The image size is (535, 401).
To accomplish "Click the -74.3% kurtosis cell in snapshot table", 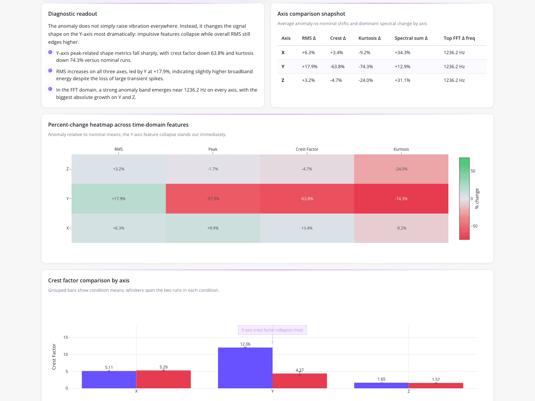I will point(365,66).
